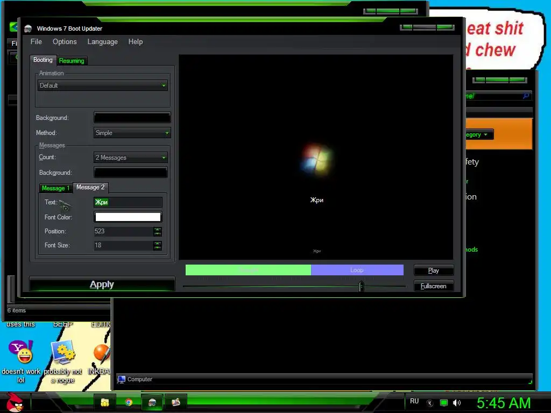Increase the Font Size with up arrow
The image size is (551, 413).
(x=158, y=244)
